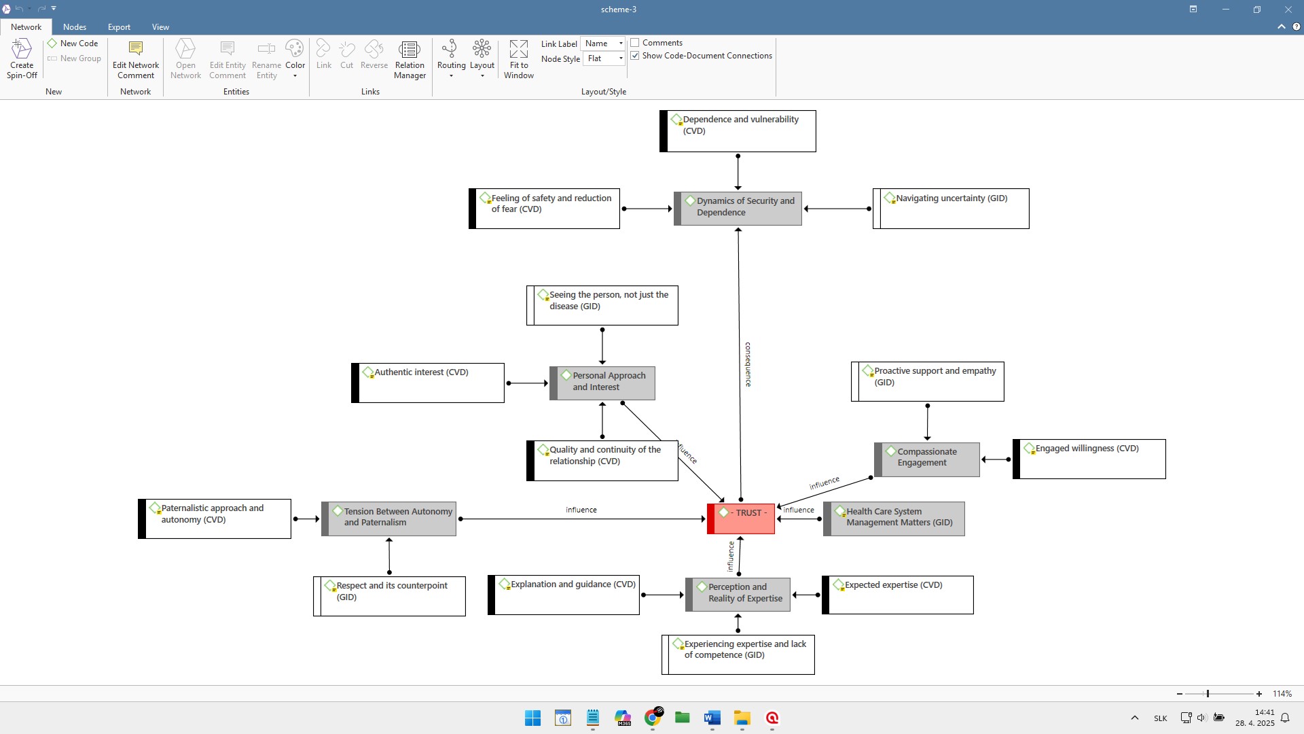Open the notifications bell icon

[1285, 718]
